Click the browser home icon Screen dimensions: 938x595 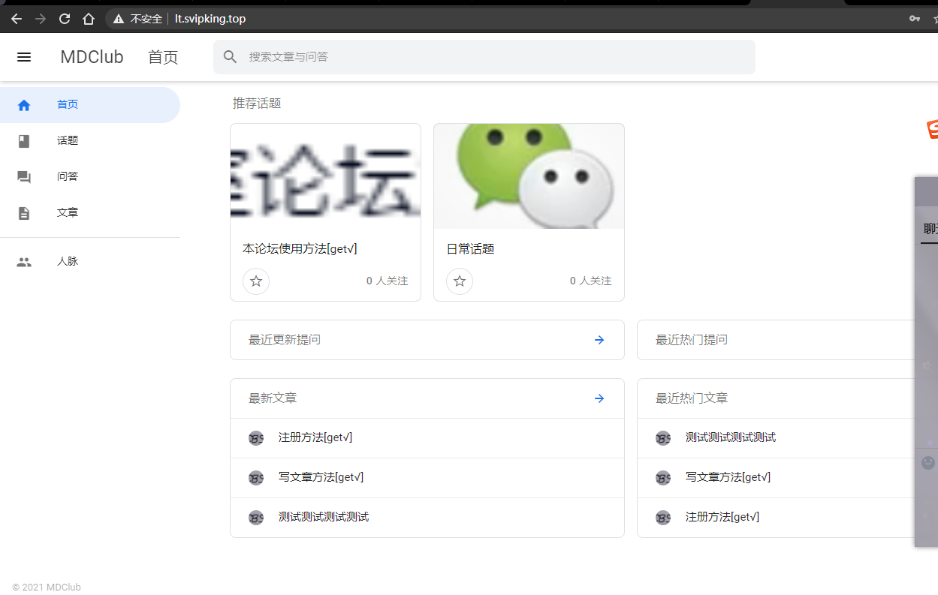click(89, 19)
